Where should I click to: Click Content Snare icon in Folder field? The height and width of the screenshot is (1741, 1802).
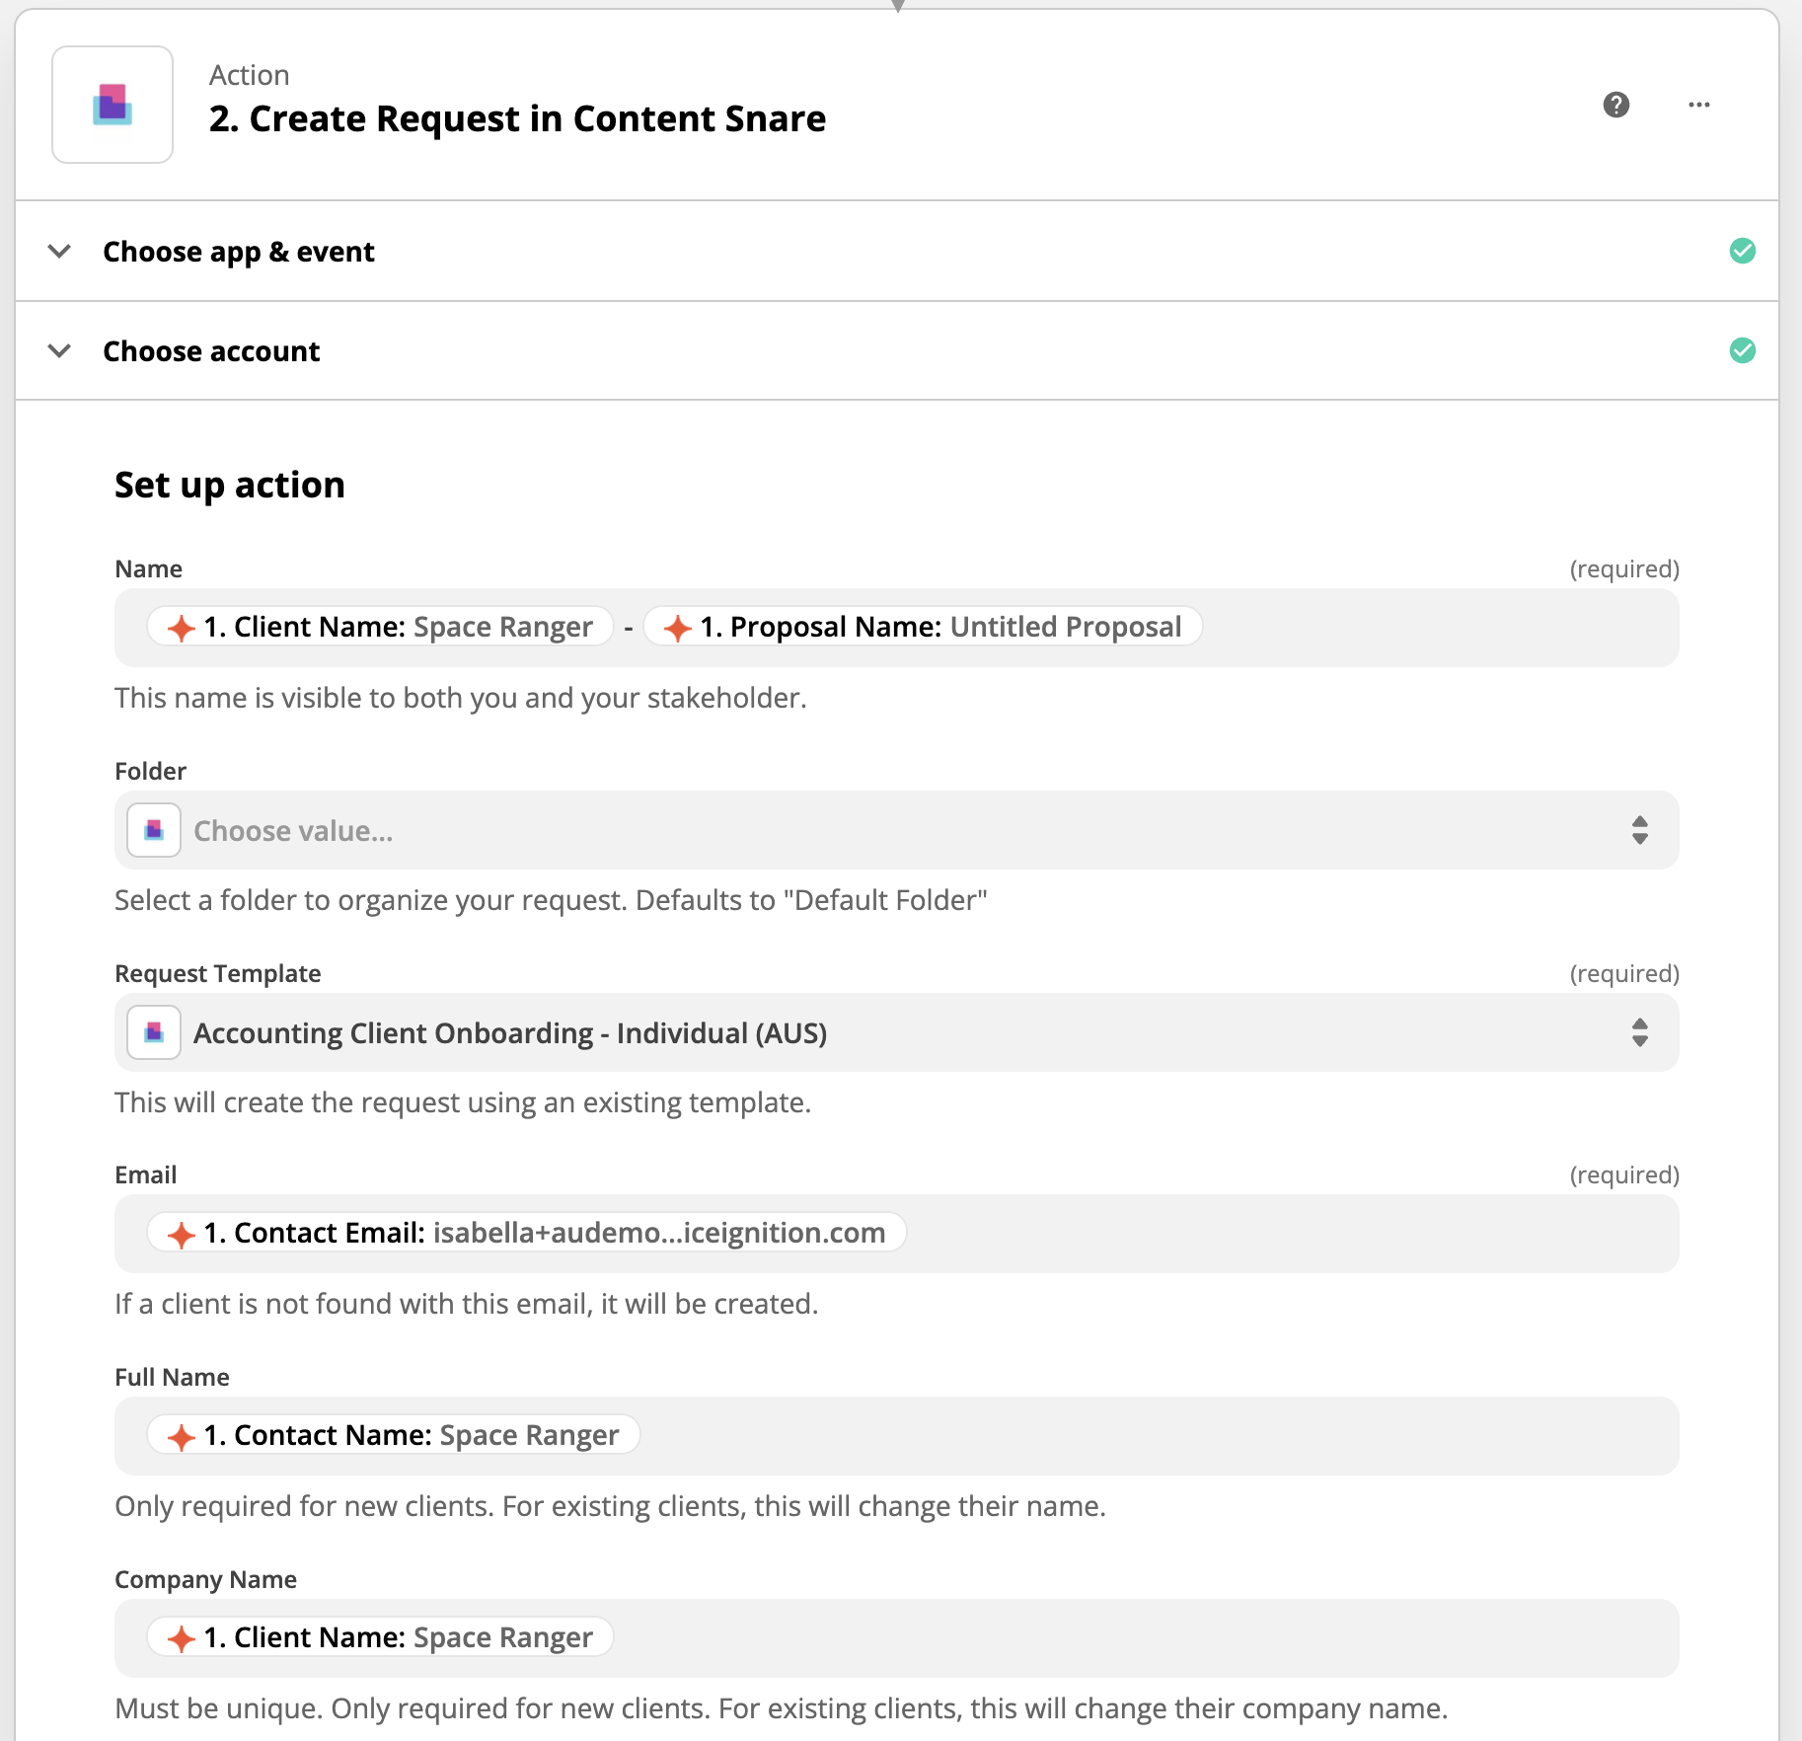154,830
